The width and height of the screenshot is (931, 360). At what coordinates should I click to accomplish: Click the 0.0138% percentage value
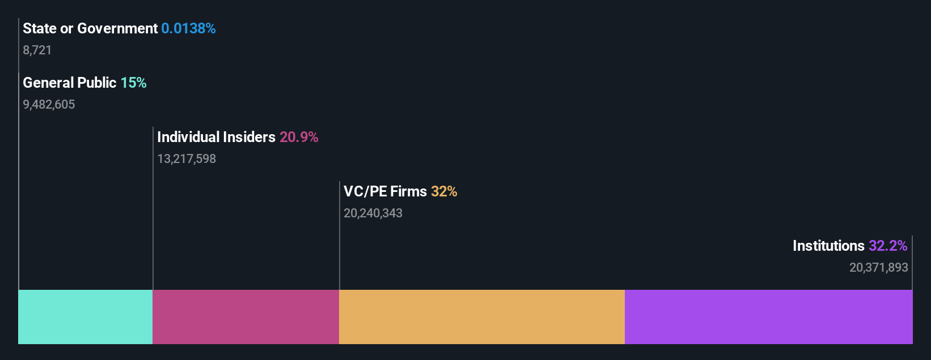point(188,28)
